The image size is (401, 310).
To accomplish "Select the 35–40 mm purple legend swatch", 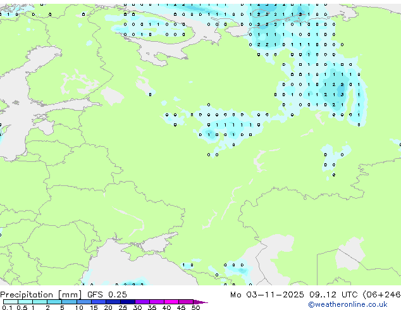I will tap(156, 302).
